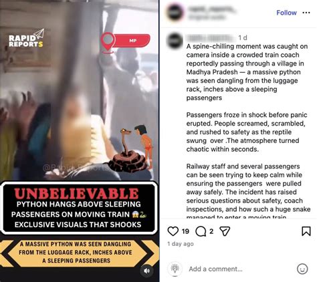Open emoji picker smiley icon
The width and height of the screenshot is (317, 282).
pos(302,269)
